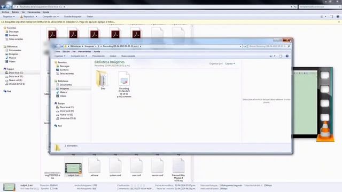
Task: Select Disco local (C:) in back window
Action: tap(15, 73)
